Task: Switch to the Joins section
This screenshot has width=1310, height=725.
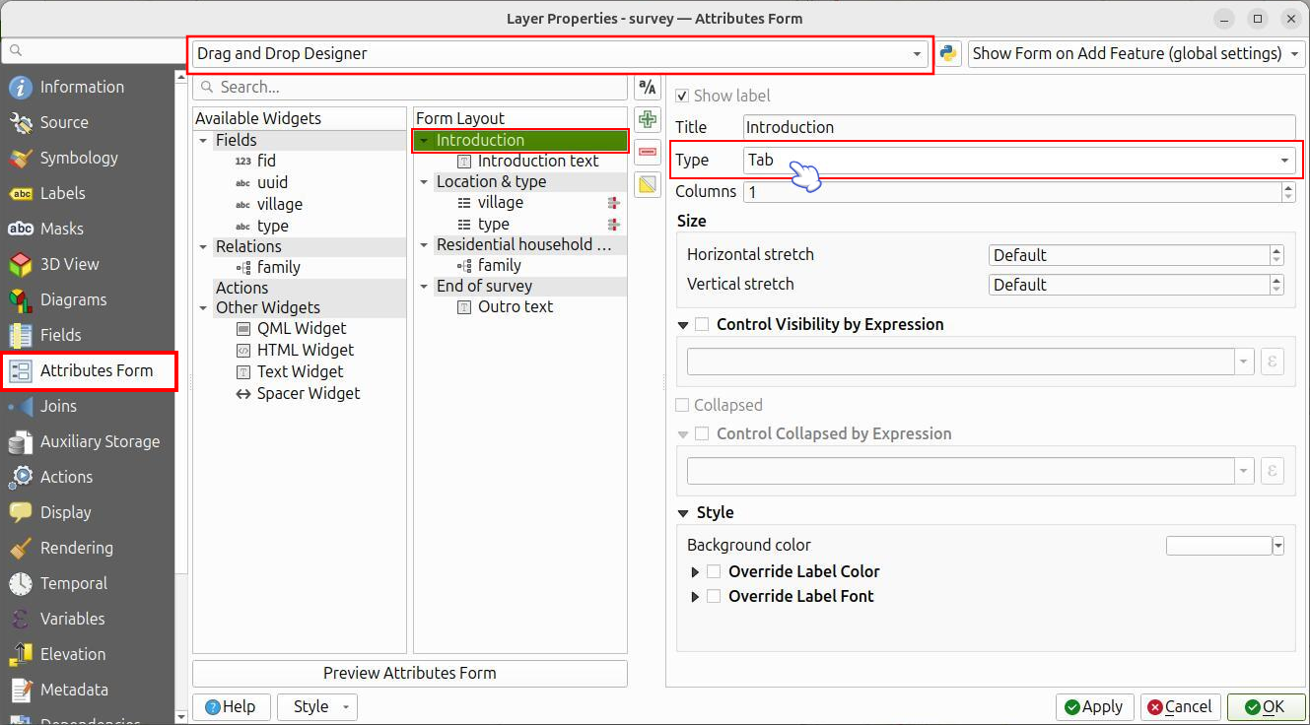Action: click(58, 406)
